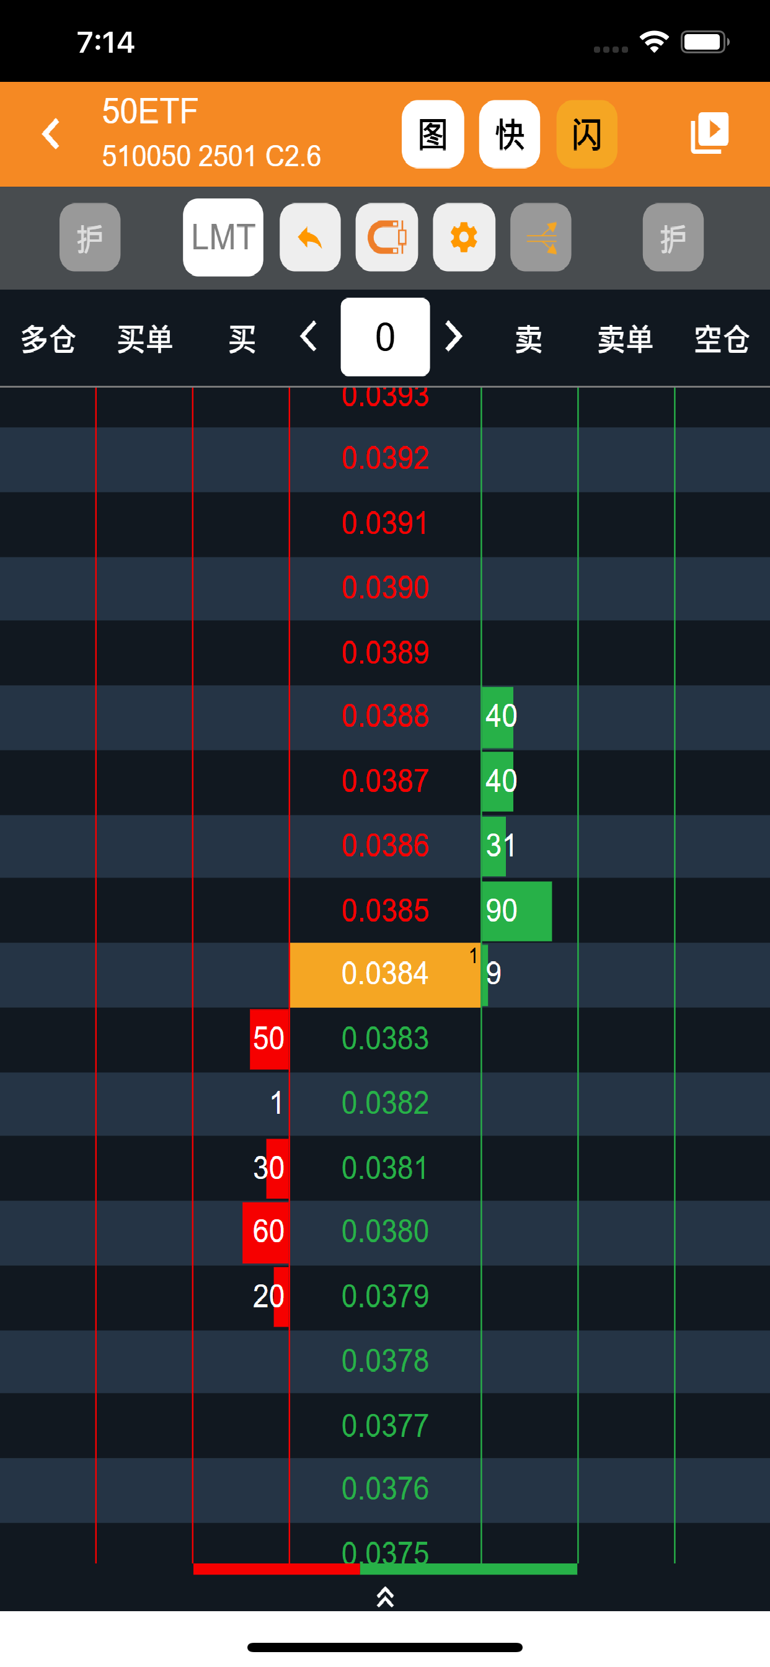Select price row 0.0385
Screen dimensions: 770x1667
(x=385, y=910)
